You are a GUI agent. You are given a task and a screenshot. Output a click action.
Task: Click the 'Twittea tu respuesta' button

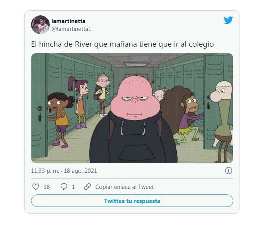(132, 201)
